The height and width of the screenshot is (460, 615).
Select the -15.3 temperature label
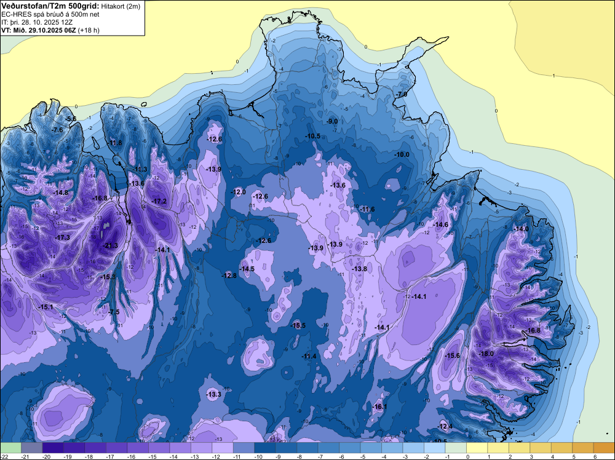[108, 277]
